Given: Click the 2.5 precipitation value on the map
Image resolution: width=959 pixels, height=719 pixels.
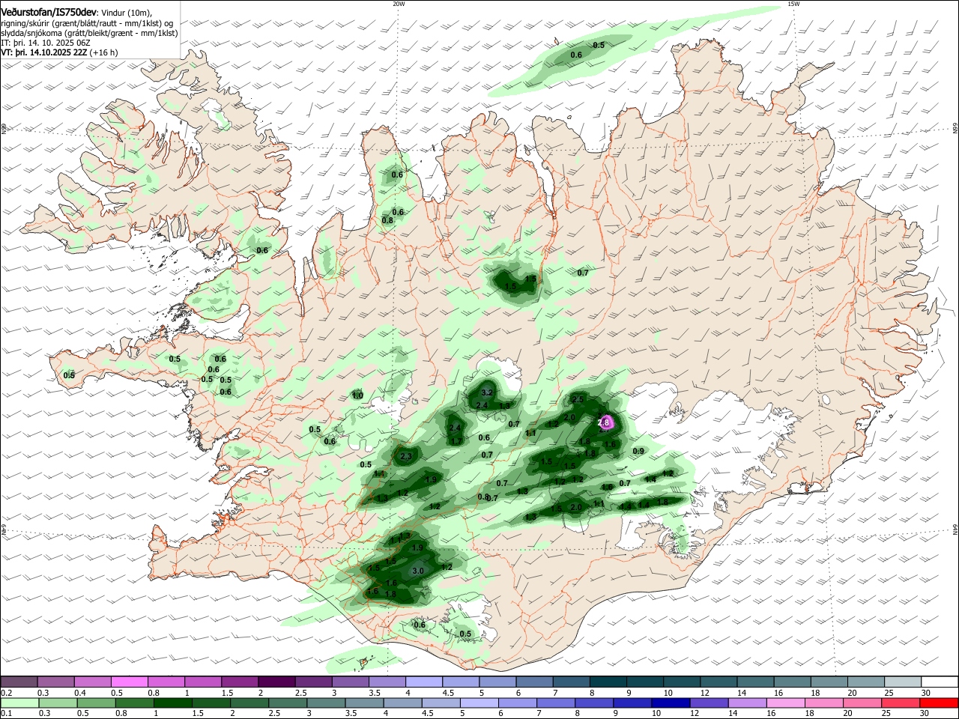Looking at the screenshot, I should 577,399.
